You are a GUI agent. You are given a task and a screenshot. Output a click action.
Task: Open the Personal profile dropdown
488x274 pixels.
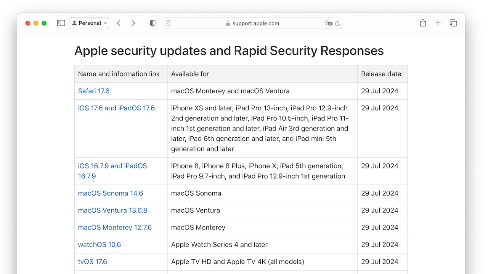(x=89, y=23)
